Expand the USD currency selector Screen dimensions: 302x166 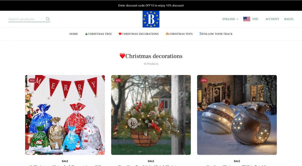click(255, 19)
